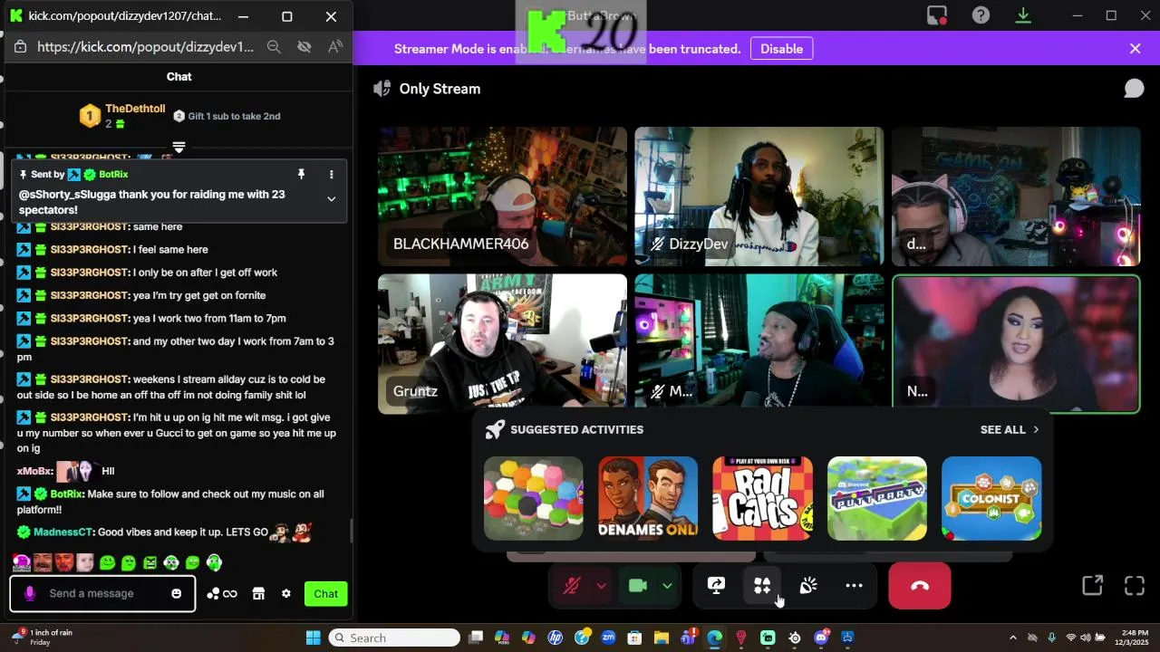Open the activities launcher icon
Image resolution: width=1160 pixels, height=652 pixels.
point(762,586)
